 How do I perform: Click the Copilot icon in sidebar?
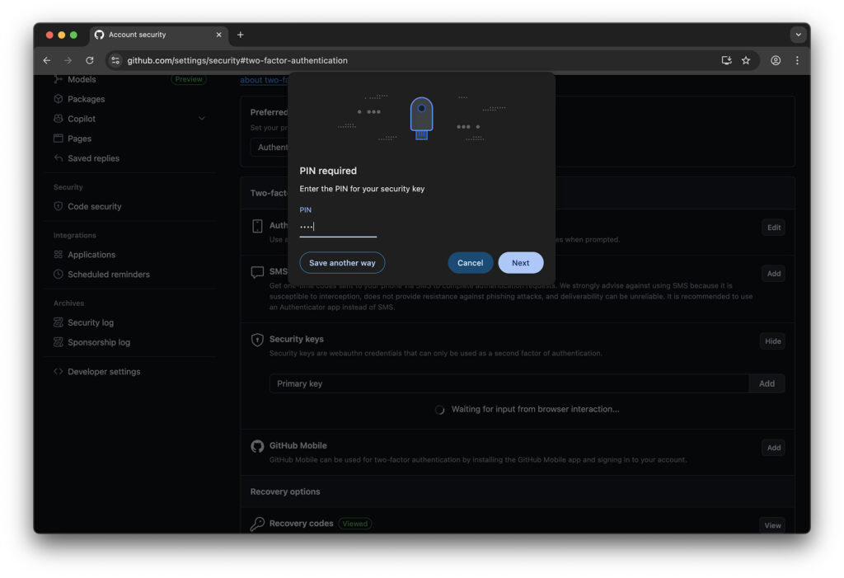(59, 119)
